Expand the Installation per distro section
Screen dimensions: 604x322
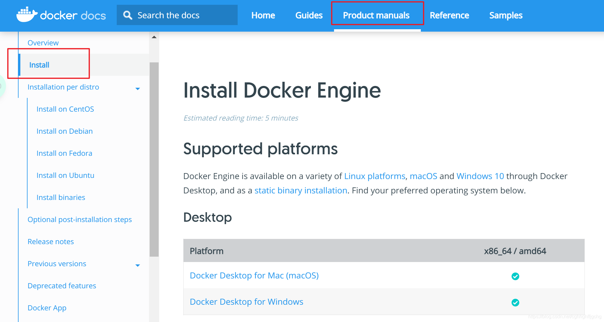[x=138, y=89]
